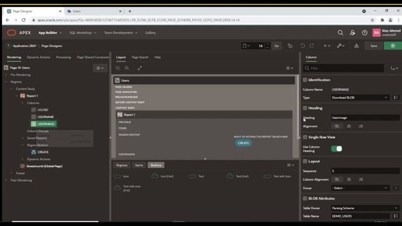Click the Application 2869 breadcrumb link
The height and width of the screenshot is (226, 402).
24,46
